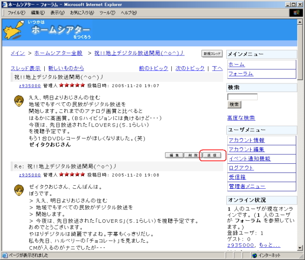Click the avatar of the reply post

coord(19,190)
